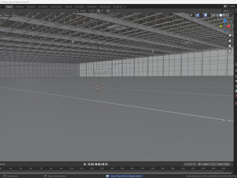Click the green Y axis gizmo ball
This screenshot has width=237, height=178.
point(221,26)
